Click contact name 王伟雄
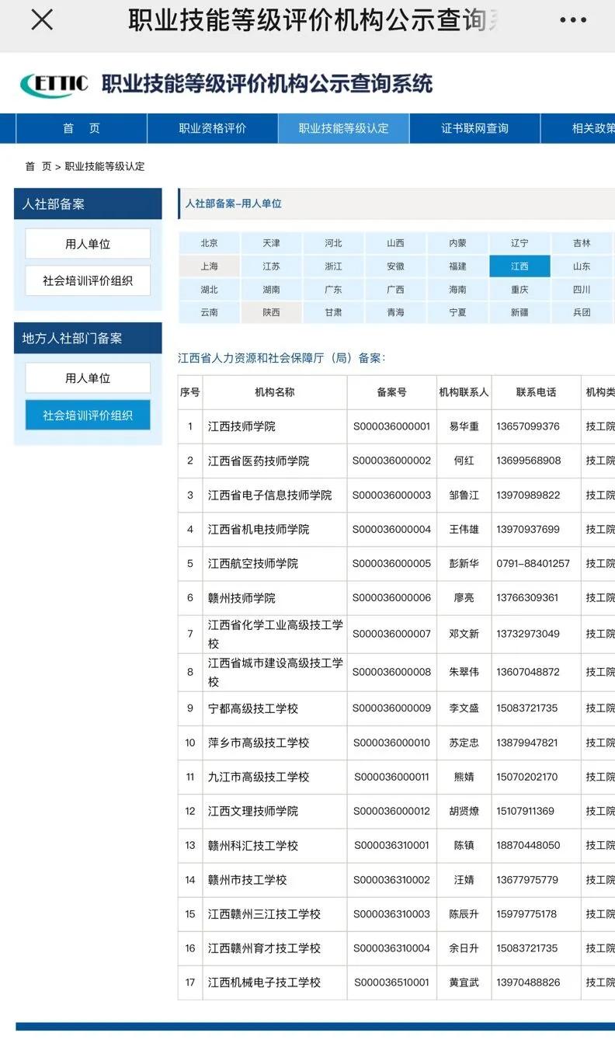 pyautogui.click(x=464, y=529)
